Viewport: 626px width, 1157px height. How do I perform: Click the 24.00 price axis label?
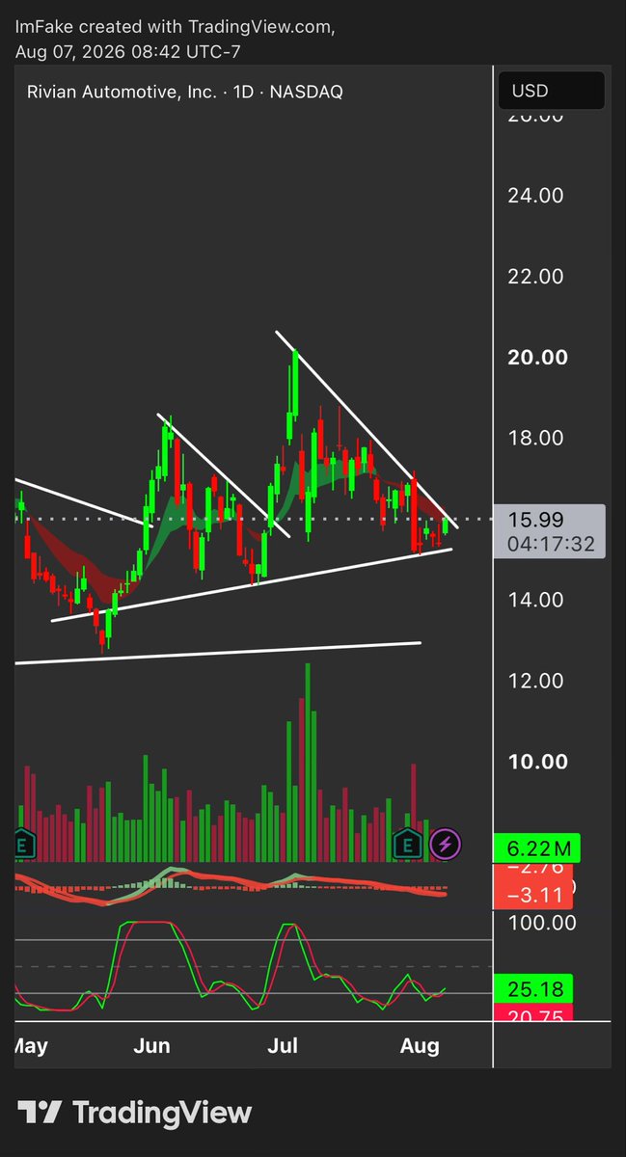coord(537,196)
